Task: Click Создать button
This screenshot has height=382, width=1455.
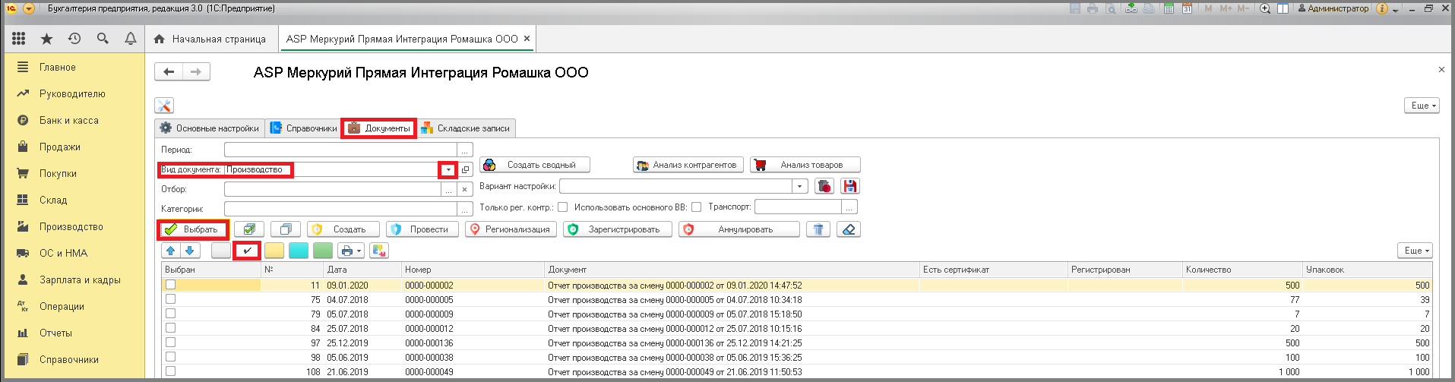Action: tap(343, 229)
